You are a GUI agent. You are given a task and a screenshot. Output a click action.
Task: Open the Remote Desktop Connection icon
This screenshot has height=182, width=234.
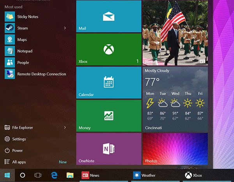click(10, 74)
